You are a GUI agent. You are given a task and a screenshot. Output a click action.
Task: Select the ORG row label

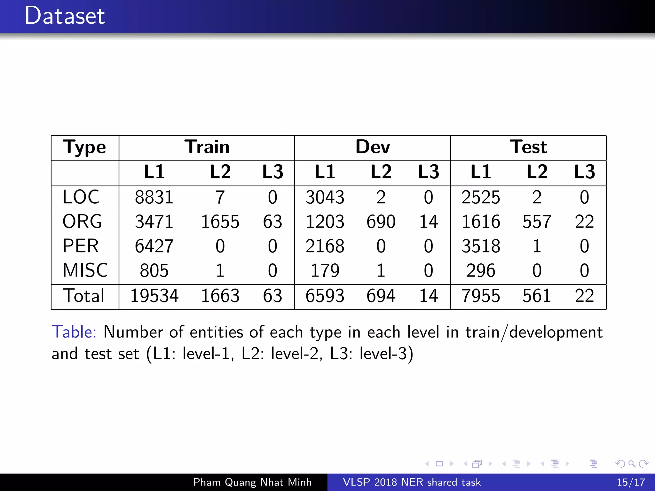pyautogui.click(x=82, y=222)
